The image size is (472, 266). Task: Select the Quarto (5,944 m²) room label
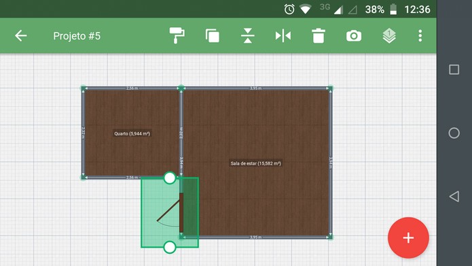(132, 133)
